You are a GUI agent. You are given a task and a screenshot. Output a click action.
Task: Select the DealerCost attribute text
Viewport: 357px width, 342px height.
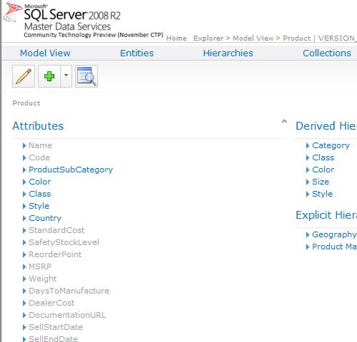51,303
